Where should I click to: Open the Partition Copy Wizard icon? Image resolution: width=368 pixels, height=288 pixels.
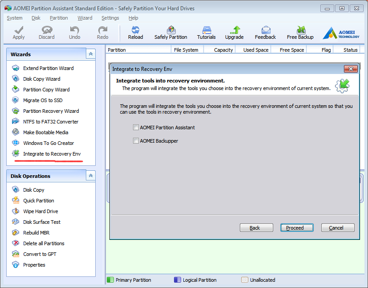16,89
